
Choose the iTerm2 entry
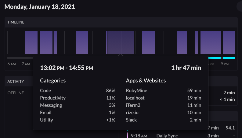(x=133, y=105)
